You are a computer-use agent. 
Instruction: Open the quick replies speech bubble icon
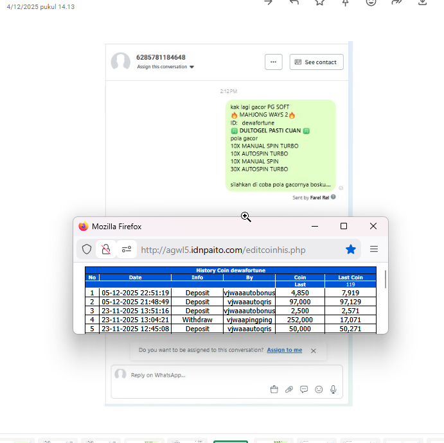[x=304, y=390]
